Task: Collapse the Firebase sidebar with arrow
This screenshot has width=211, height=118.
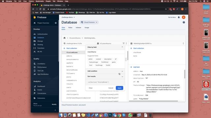Action: coord(55,110)
